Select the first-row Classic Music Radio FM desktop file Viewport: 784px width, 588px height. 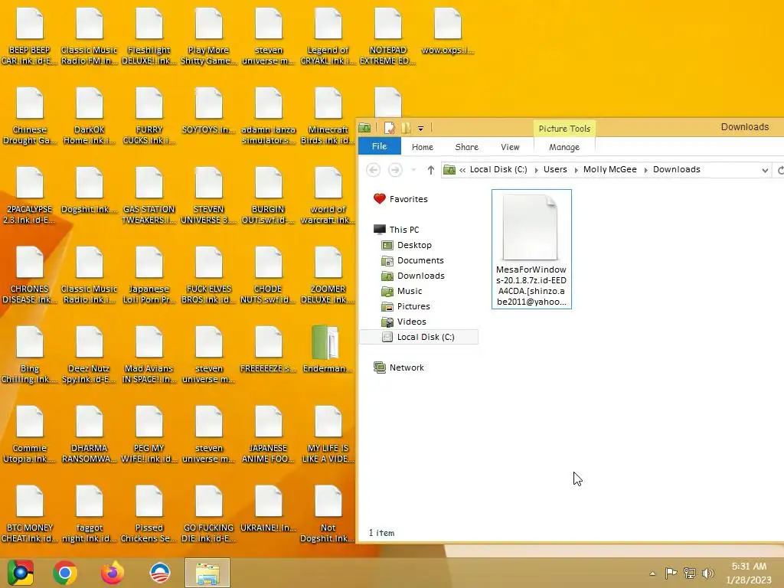click(x=89, y=37)
